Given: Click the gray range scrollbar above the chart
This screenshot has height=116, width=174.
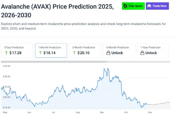Looking at the screenshot, I should tap(54, 62).
